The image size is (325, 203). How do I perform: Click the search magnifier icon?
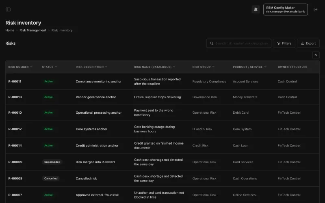[211, 43]
